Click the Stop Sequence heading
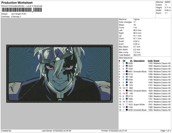Viewport: 172px width, 133px height. tap(126, 58)
